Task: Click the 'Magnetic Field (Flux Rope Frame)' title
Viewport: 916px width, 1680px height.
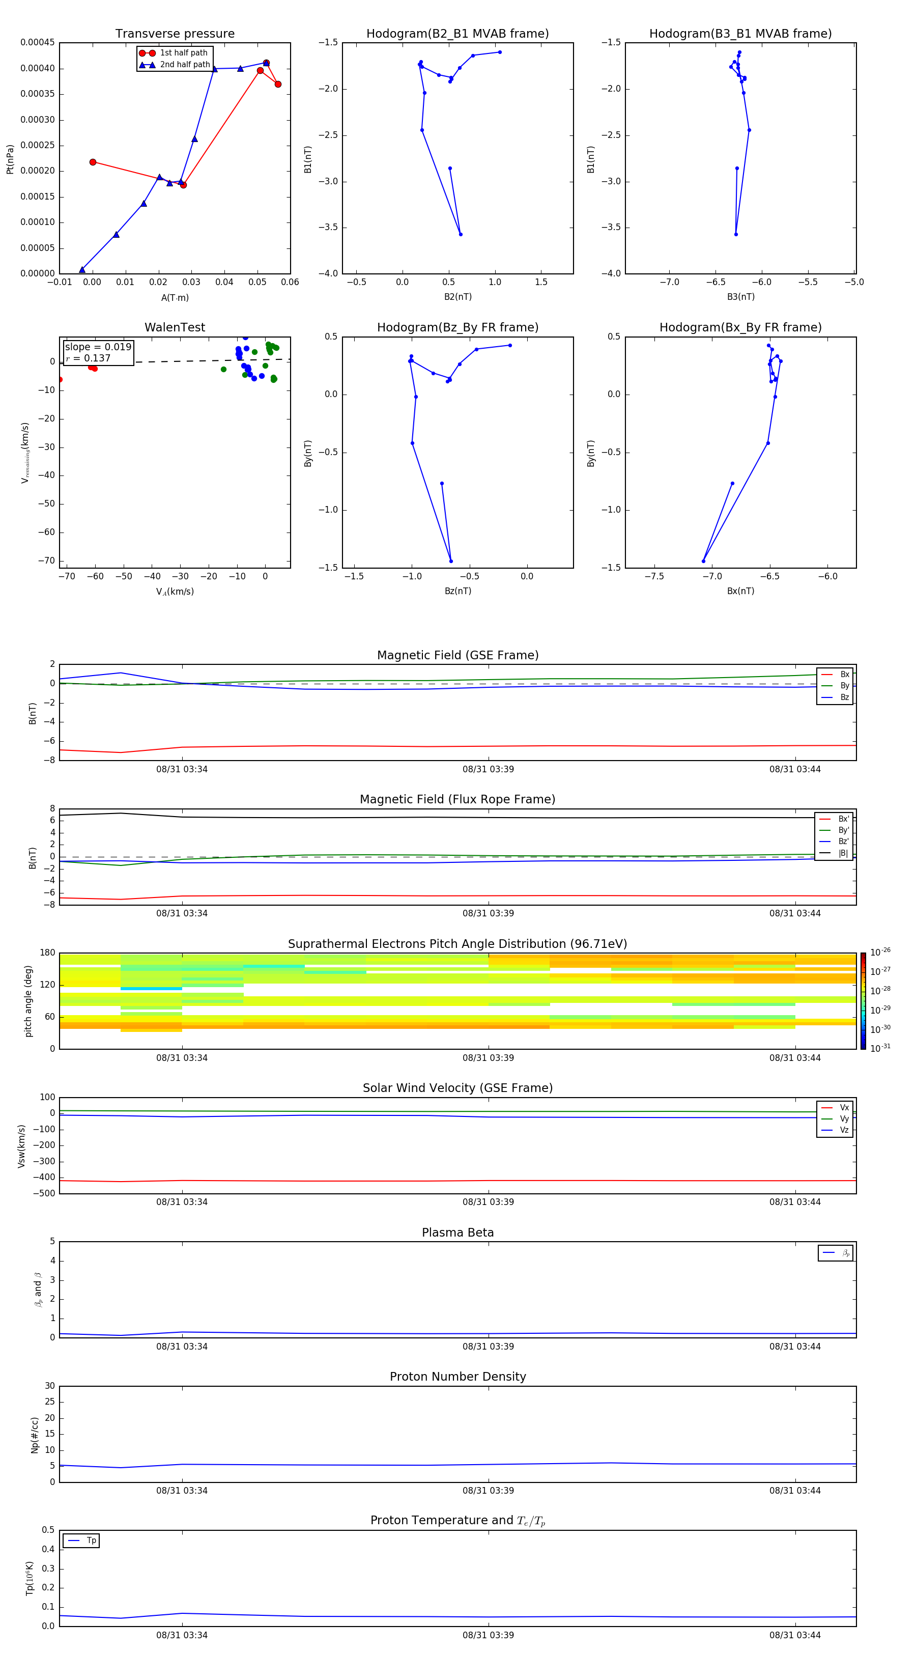Action: click(x=457, y=800)
